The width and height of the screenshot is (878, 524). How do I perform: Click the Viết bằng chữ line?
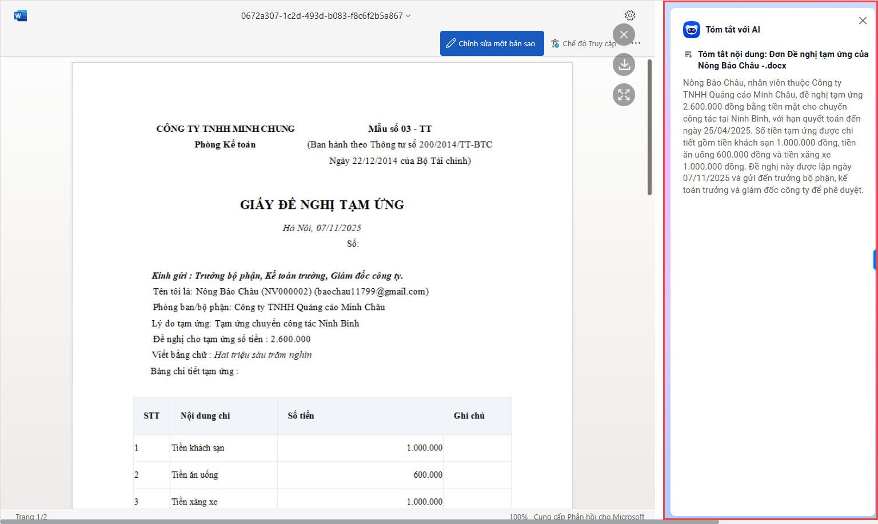[x=232, y=355]
